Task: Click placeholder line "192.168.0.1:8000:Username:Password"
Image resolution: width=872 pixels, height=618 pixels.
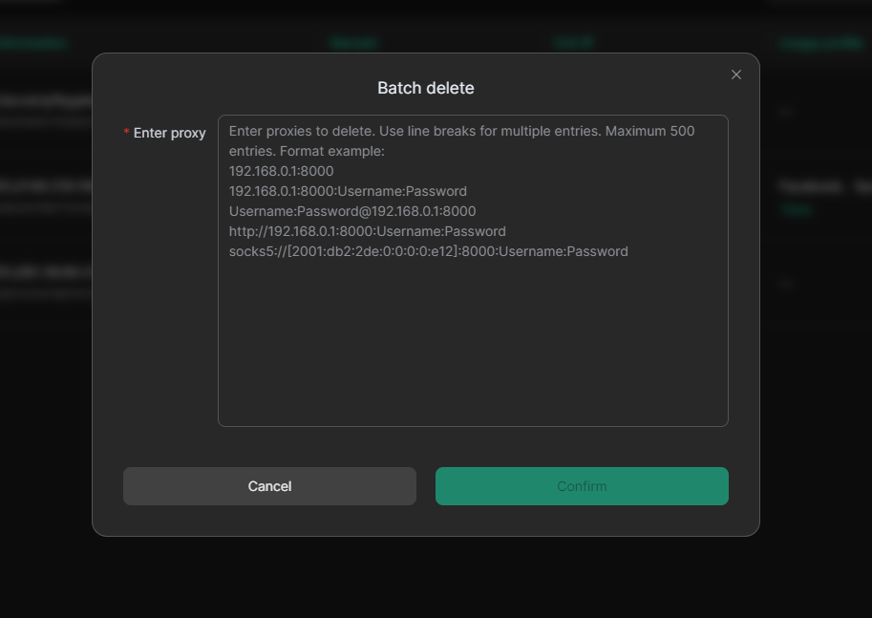Action: (x=348, y=191)
